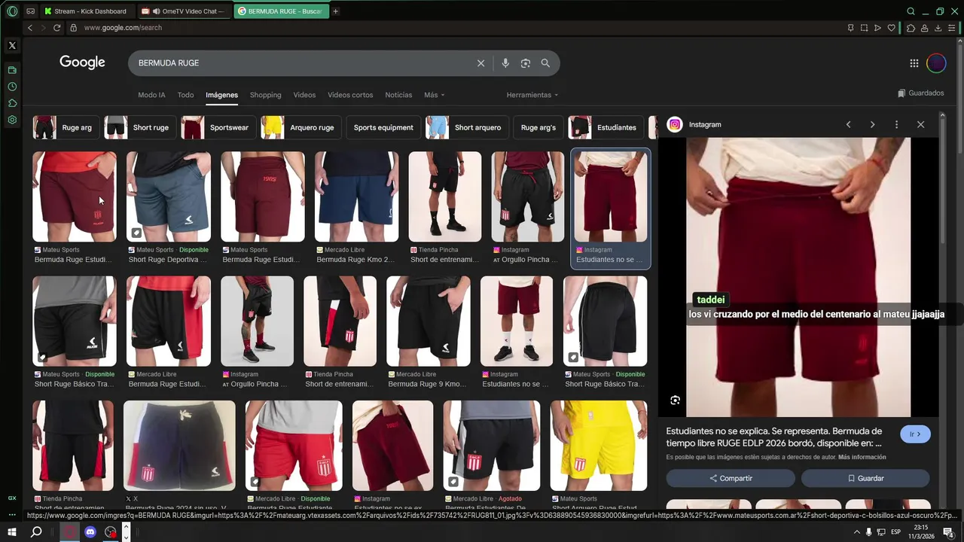
Task: Select the Videos search tab
Action: pyautogui.click(x=304, y=96)
